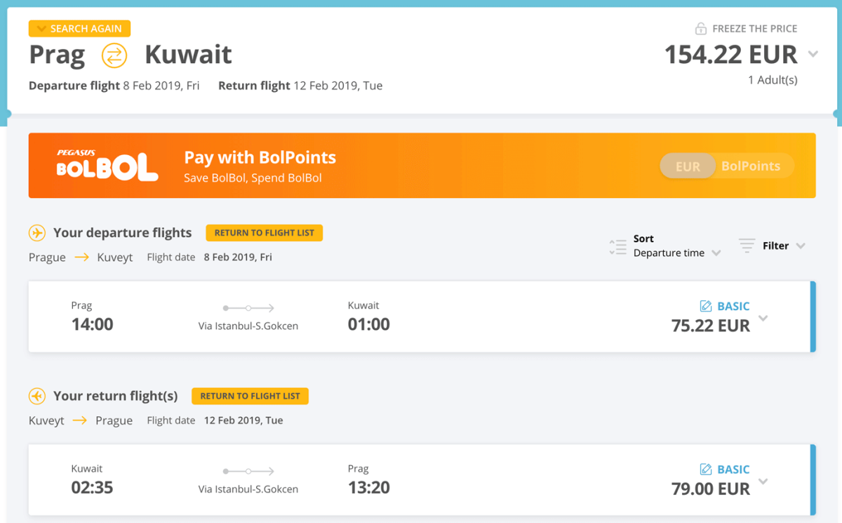Open the Sort by departure time dropdown
This screenshot has width=842, height=523.
coord(676,253)
